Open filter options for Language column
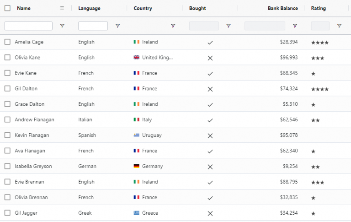 click(x=117, y=26)
